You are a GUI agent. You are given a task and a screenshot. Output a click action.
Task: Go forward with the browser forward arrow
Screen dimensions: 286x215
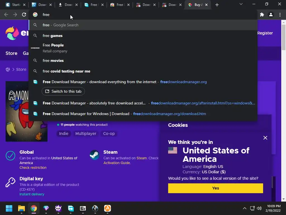[x=15, y=15]
